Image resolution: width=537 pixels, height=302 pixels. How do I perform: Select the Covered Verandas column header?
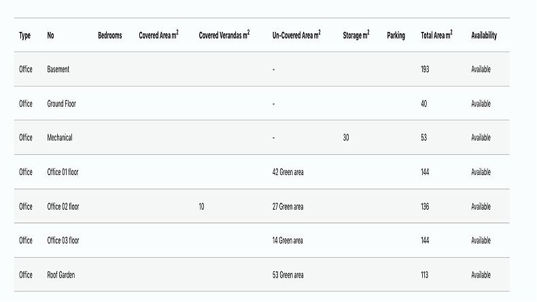[x=224, y=35]
